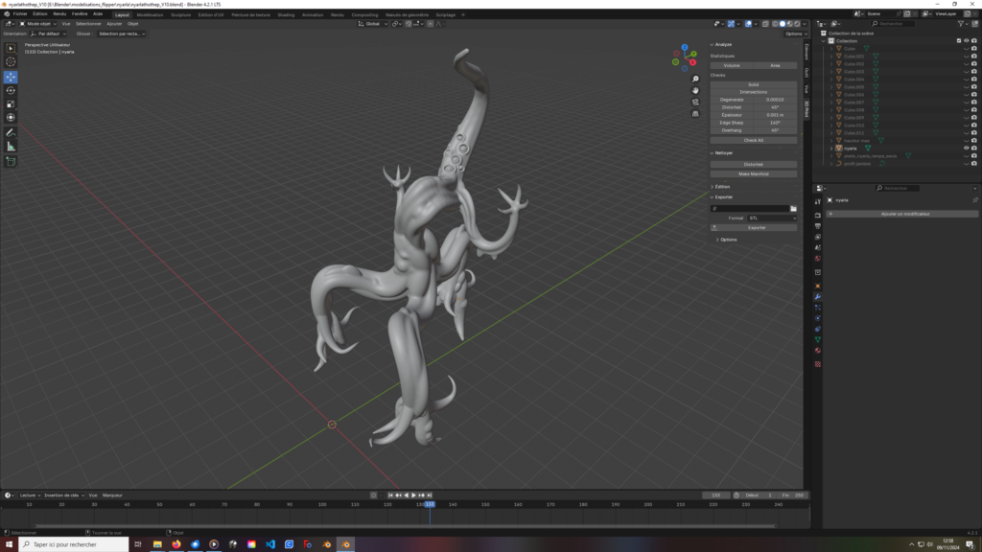Image resolution: width=982 pixels, height=552 pixels.
Task: Click the Make Manifold button
Action: point(754,174)
